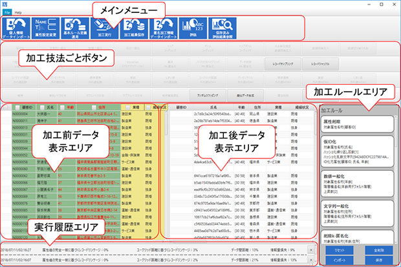The width and height of the screenshot is (401, 267).
Task: Open the Help menu
Action: [x=19, y=12]
